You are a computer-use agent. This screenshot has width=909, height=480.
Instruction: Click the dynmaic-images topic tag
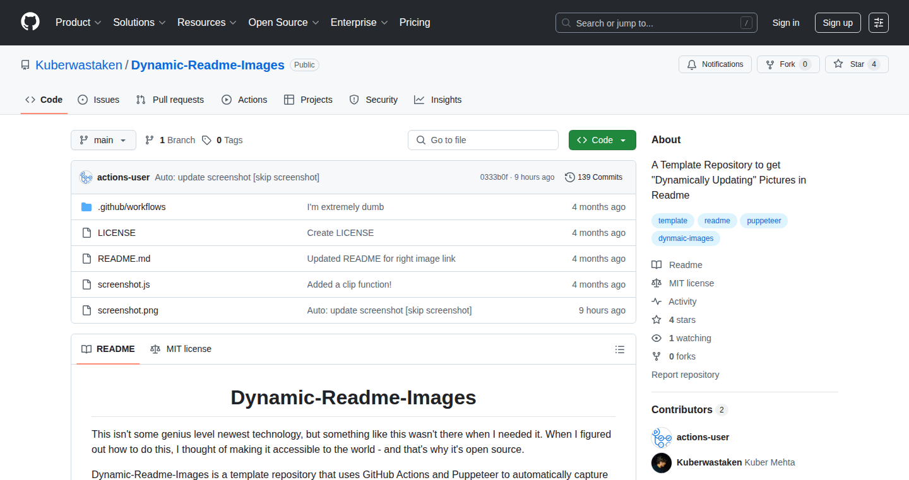686,238
